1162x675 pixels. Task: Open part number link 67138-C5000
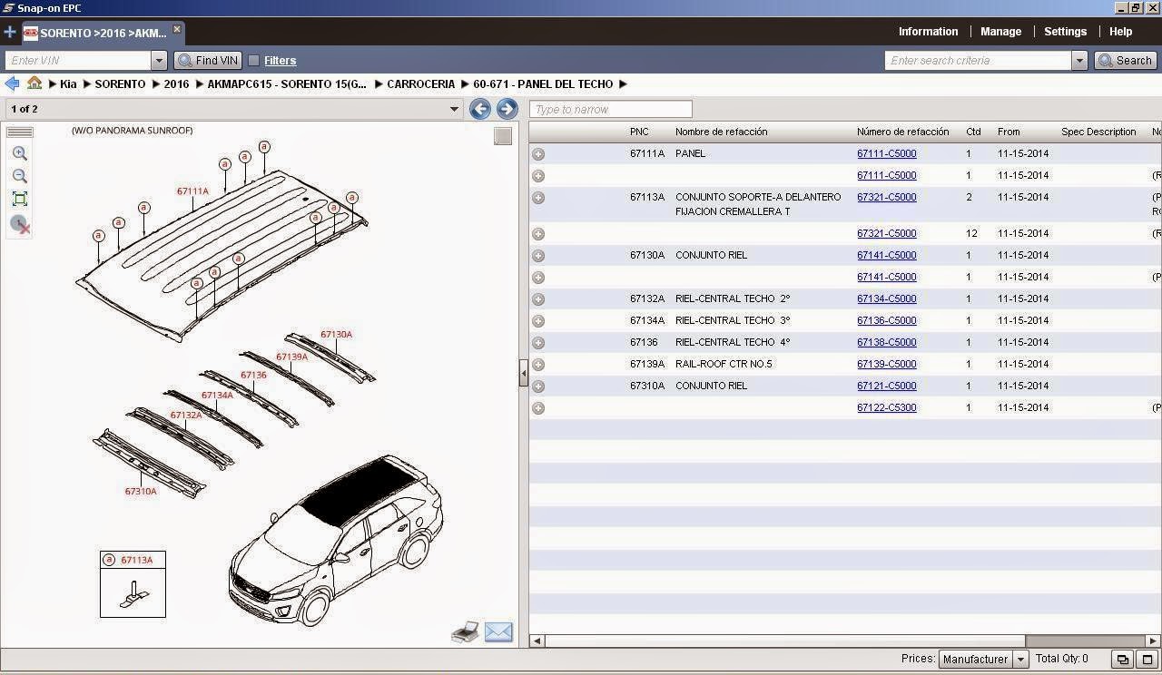point(886,342)
